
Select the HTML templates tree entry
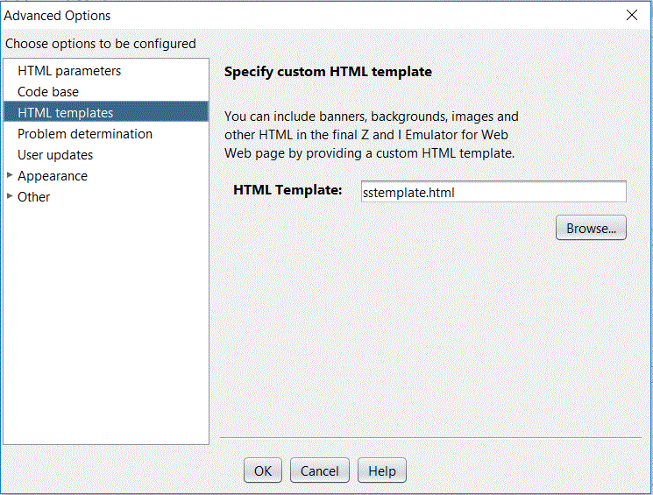tap(65, 113)
